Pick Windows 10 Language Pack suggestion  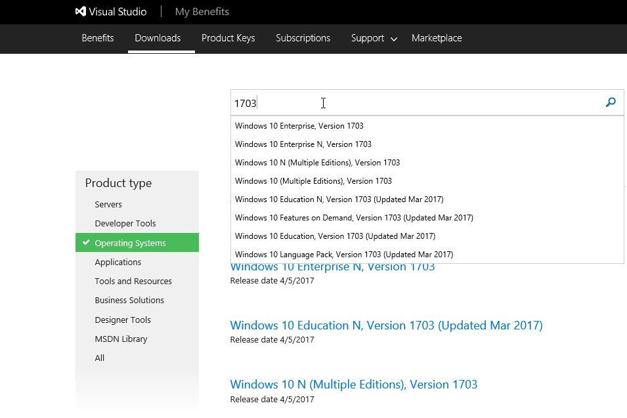(344, 255)
